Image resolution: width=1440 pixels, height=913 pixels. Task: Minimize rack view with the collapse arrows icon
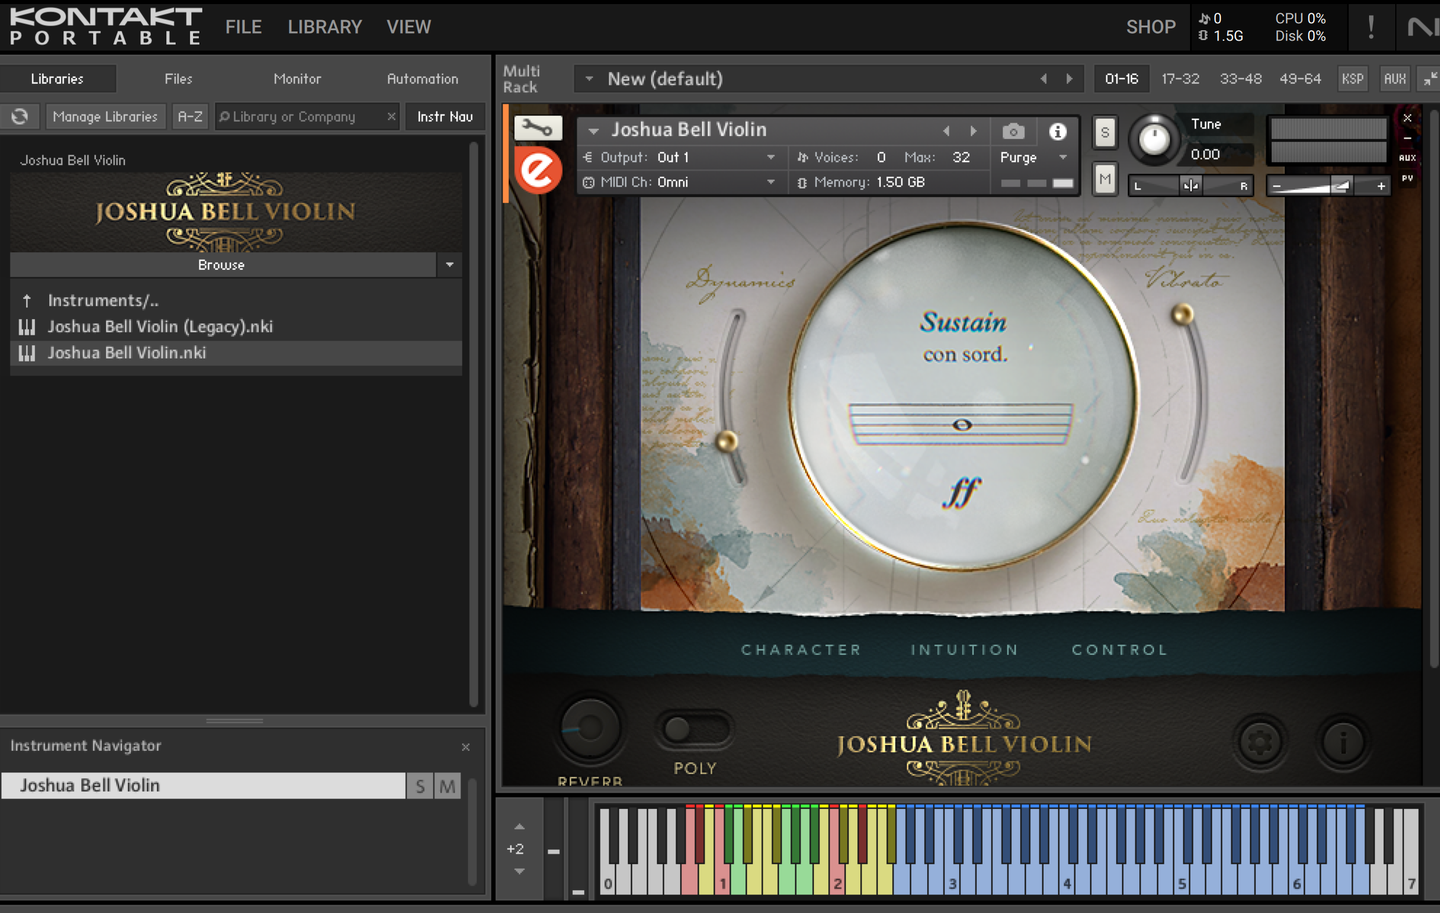pos(1429,79)
